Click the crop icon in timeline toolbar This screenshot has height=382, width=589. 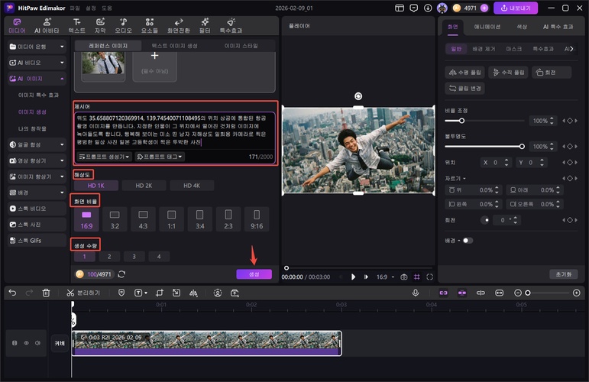point(159,293)
